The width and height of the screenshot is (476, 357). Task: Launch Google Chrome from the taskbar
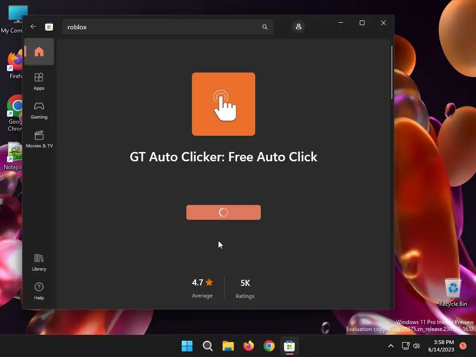pyautogui.click(x=269, y=346)
